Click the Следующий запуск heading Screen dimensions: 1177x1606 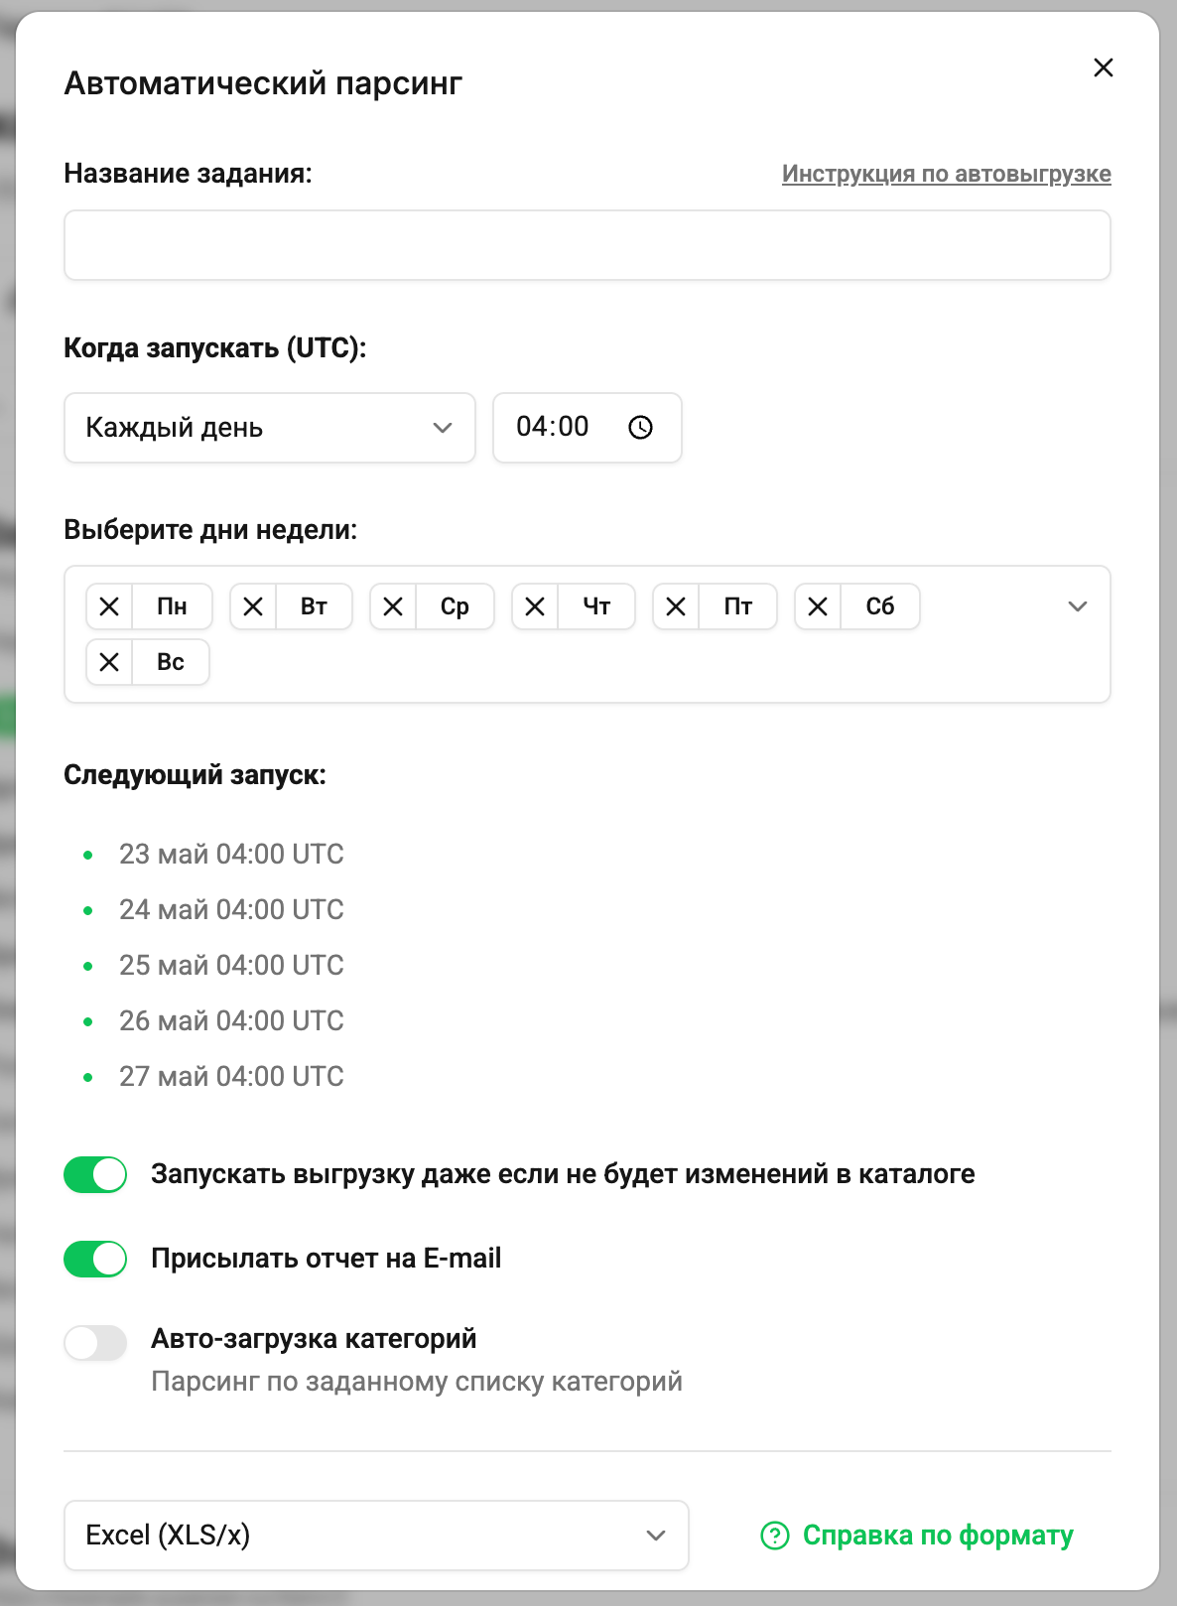[195, 775]
